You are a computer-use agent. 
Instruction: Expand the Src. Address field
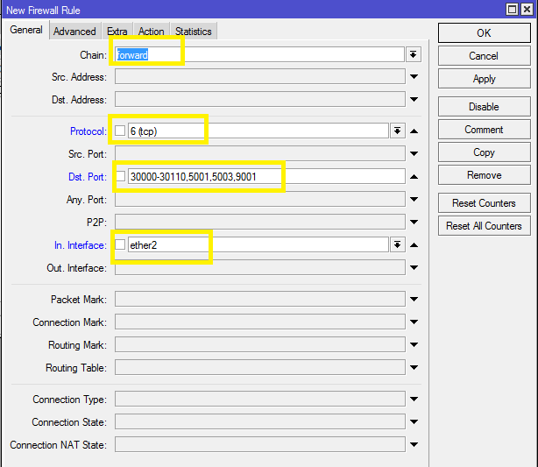(x=414, y=77)
